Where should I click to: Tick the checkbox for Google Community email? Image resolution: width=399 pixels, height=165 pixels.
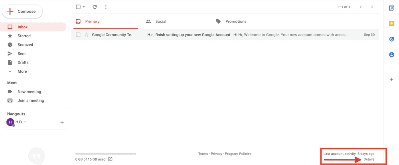78,35
